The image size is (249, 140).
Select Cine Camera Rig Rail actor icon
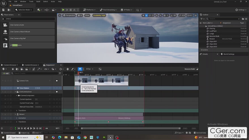tap(5, 38)
